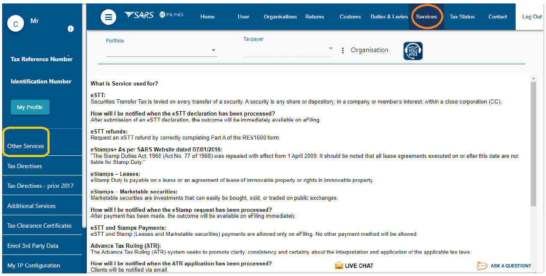Open the Duties & Levies menu
Screen dimensions: 546x276
(389, 17)
